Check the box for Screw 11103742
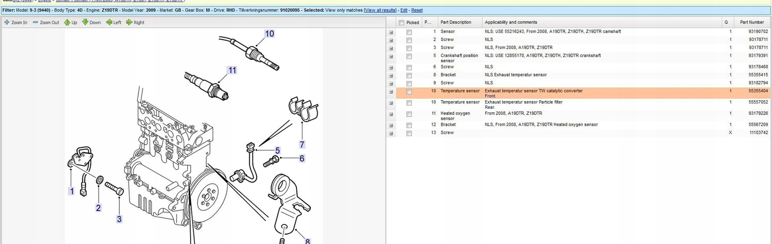Screen dimensions: 772x244 pos(409,133)
